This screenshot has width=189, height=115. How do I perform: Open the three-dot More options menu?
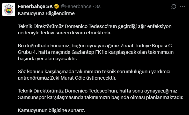183,6
